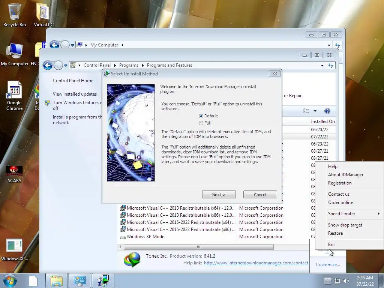Open the Recycle Bin desktop icon
384x288 pixels.
(15, 15)
